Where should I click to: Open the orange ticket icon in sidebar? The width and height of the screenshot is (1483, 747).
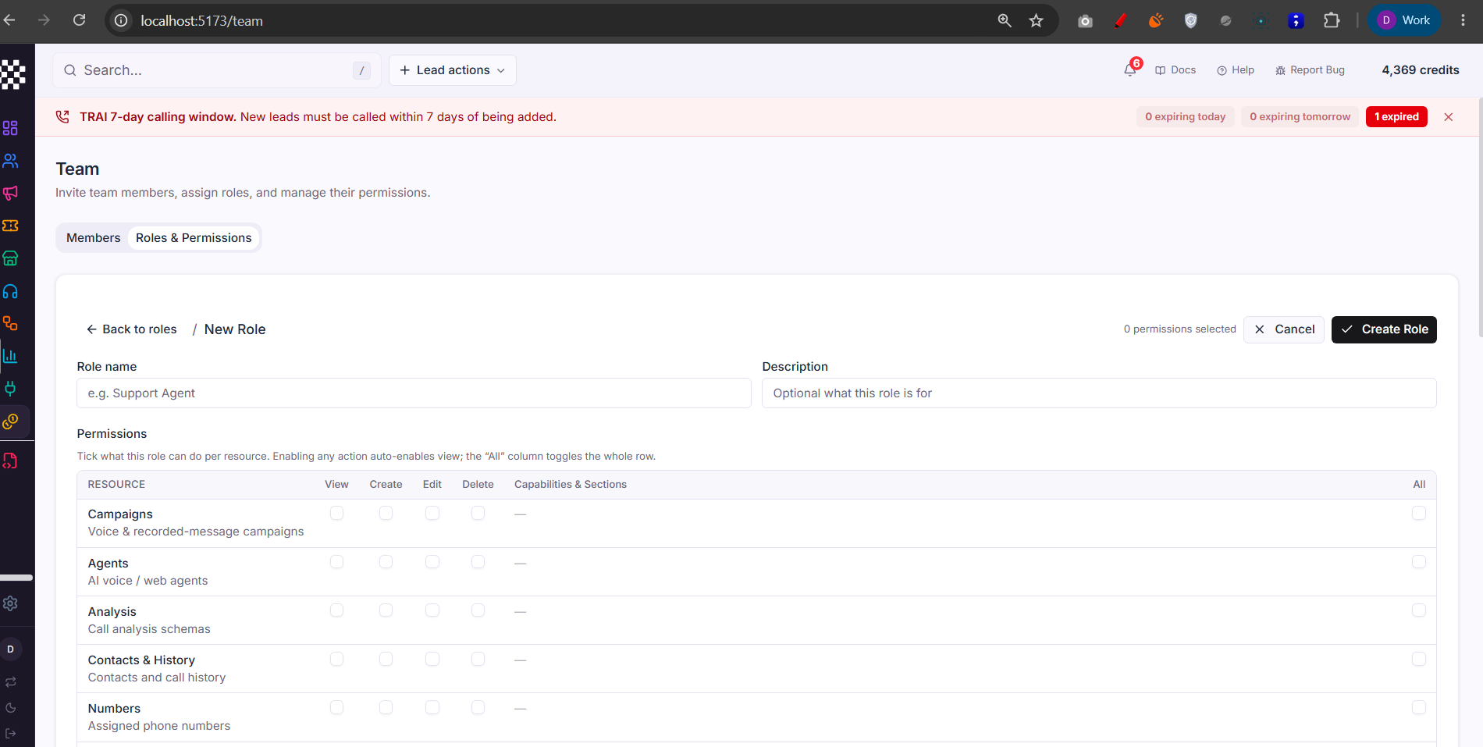(10, 226)
